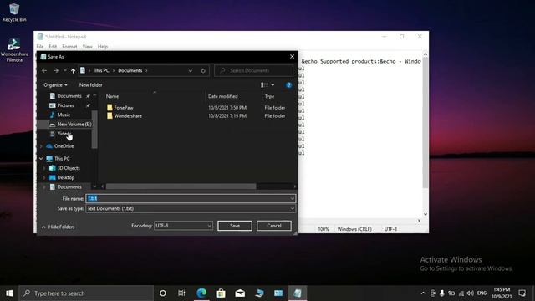The image size is (535, 301).
Task: Launch Microsoft Edge from taskbar
Action: [201, 293]
